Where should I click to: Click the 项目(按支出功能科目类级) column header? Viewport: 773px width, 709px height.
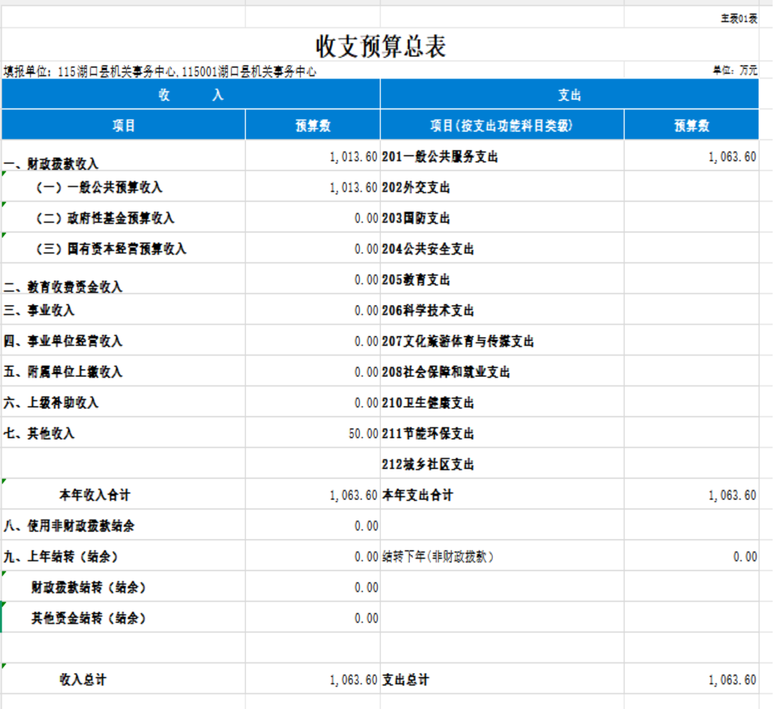(x=502, y=125)
